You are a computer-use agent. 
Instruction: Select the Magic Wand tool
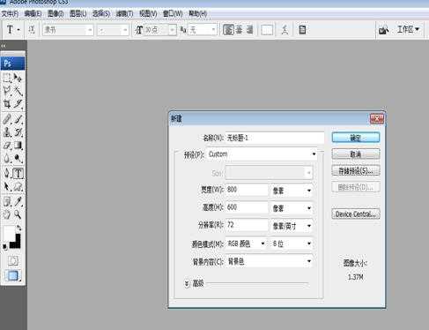[18, 91]
